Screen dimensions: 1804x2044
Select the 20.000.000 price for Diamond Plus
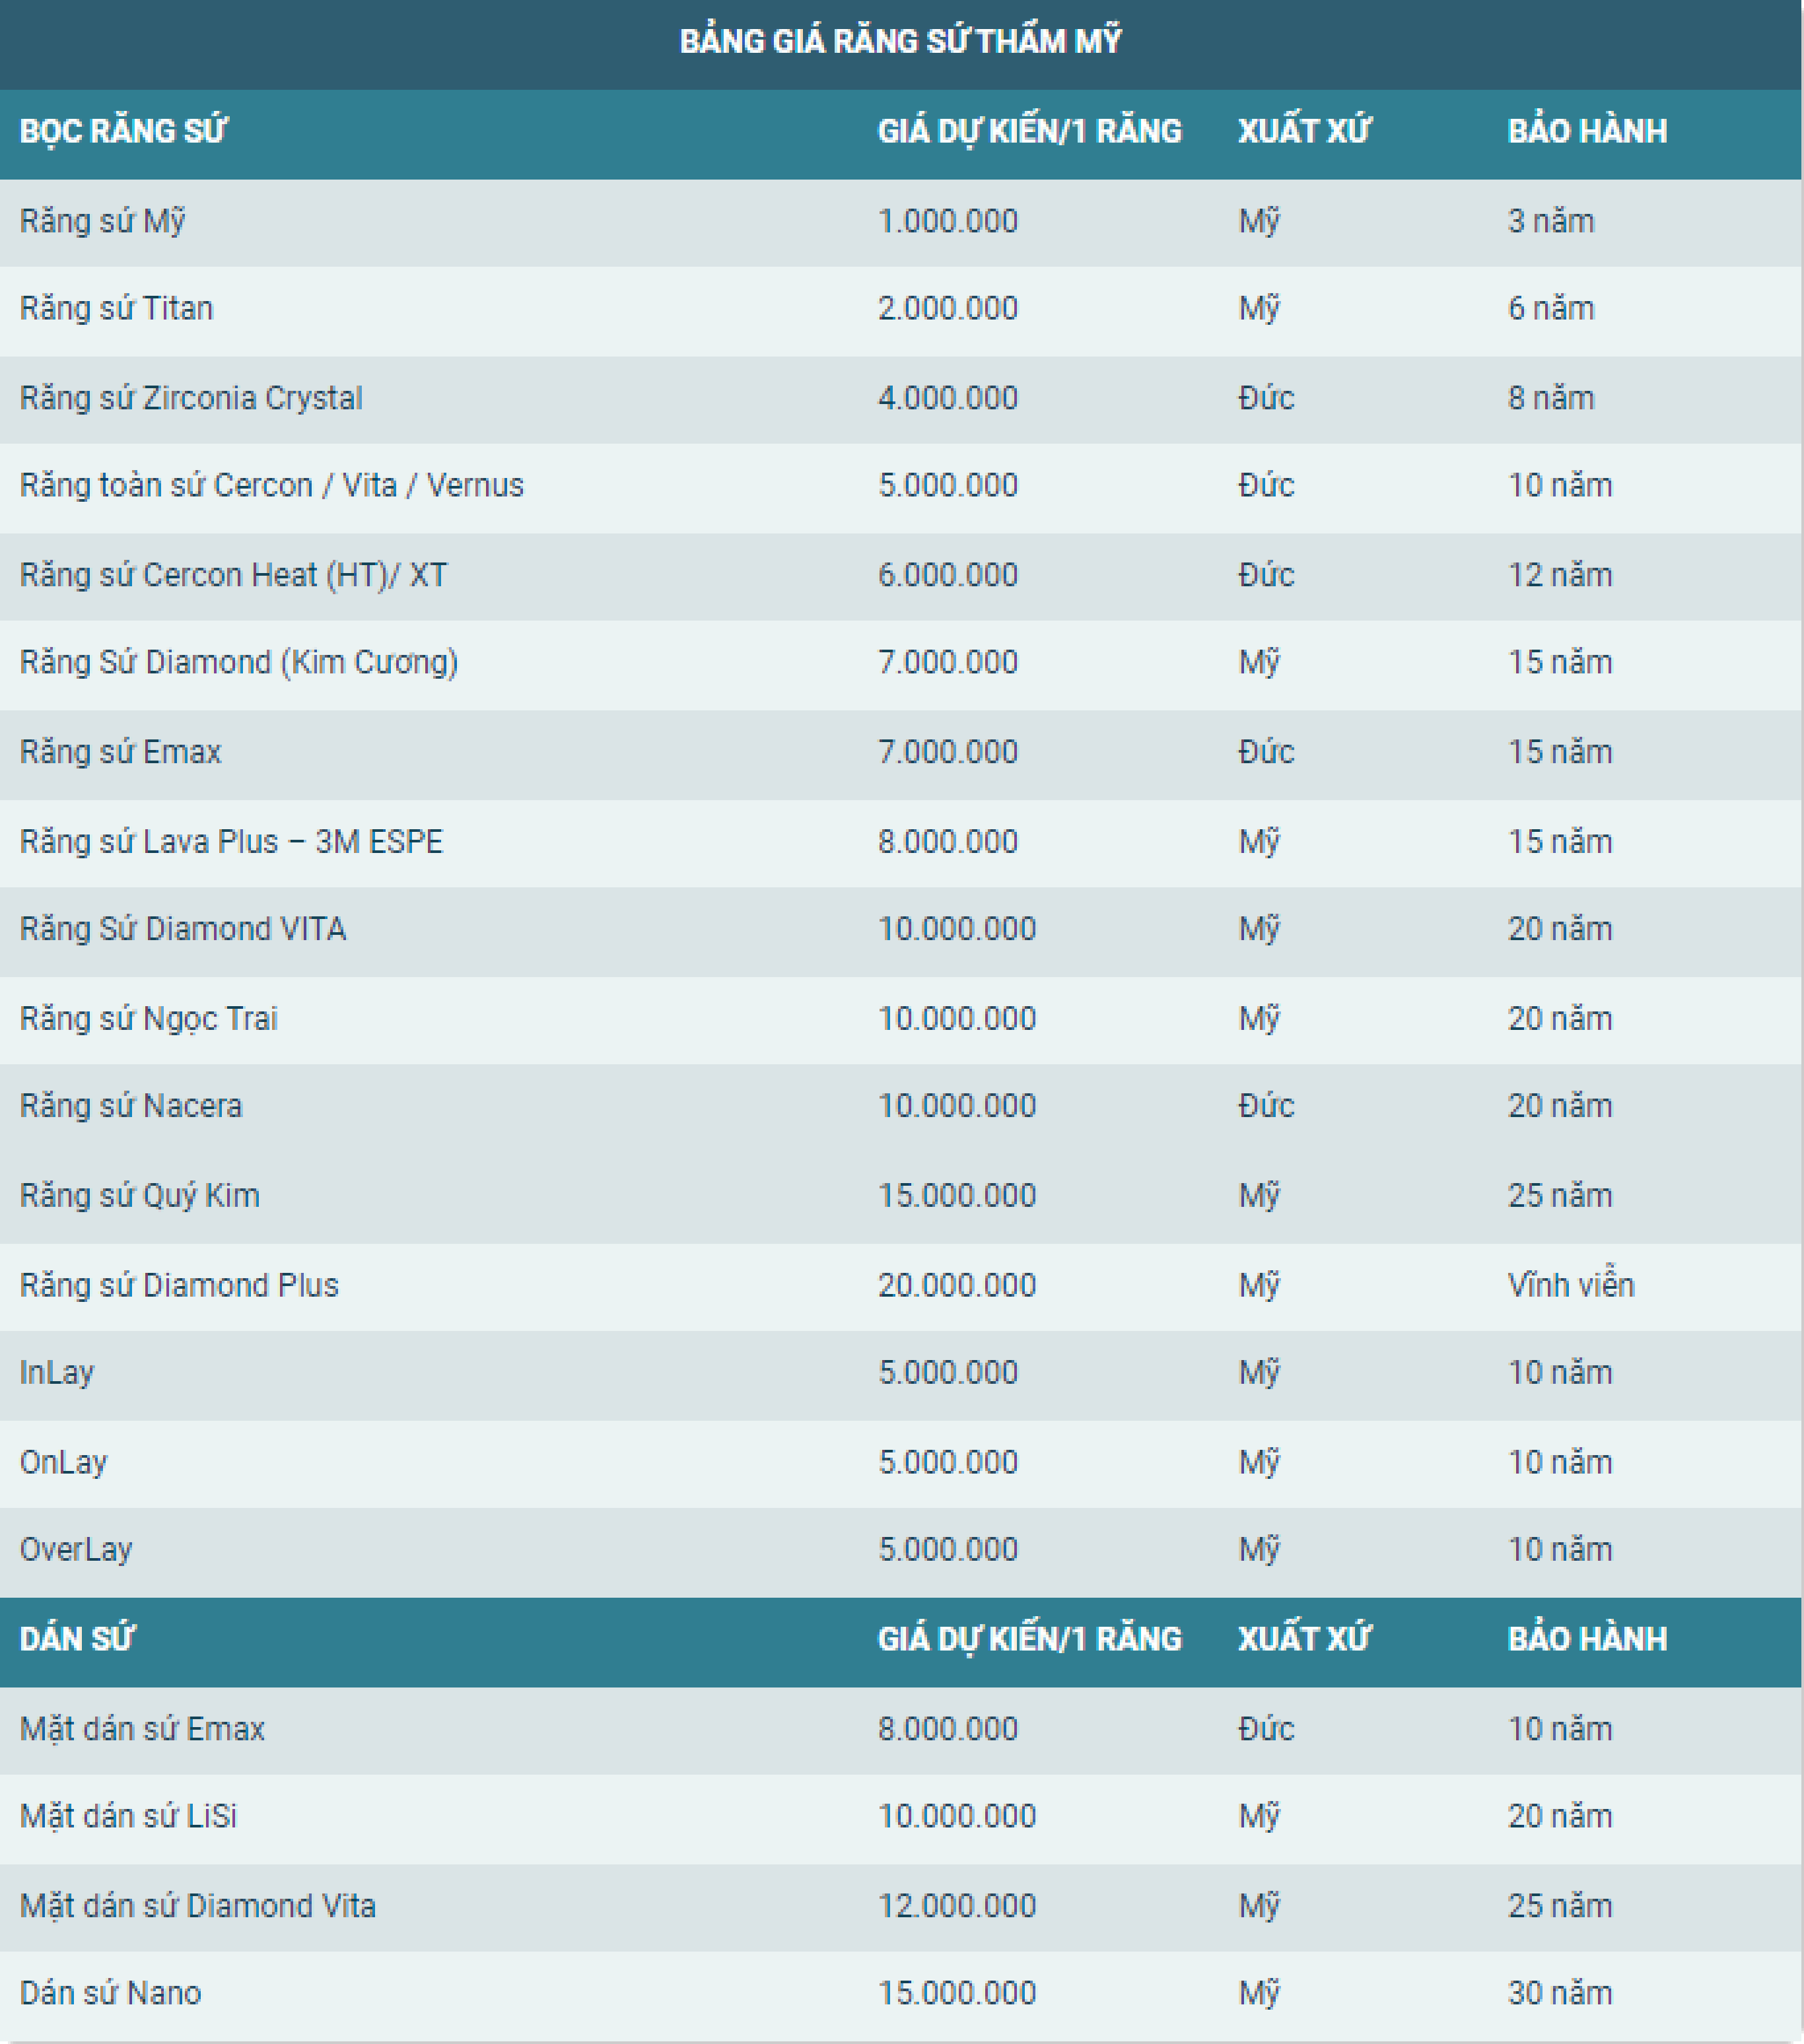pyautogui.click(x=956, y=1285)
